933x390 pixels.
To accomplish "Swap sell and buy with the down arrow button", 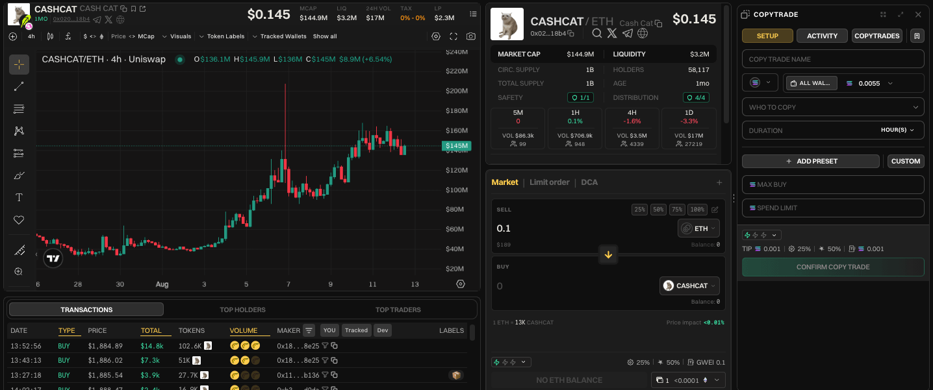I will (608, 254).
